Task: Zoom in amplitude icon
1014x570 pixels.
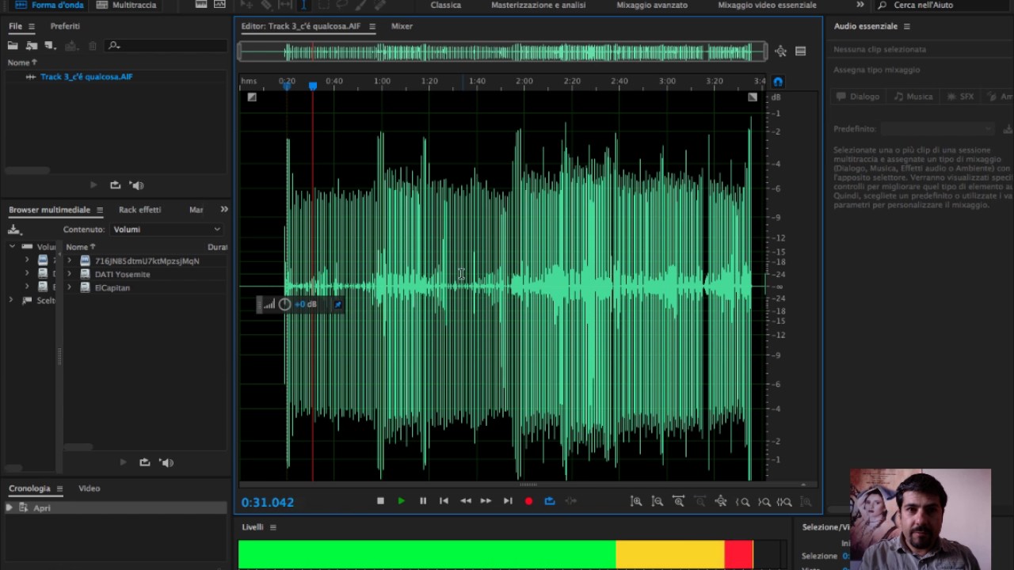Action: pyautogui.click(x=636, y=501)
